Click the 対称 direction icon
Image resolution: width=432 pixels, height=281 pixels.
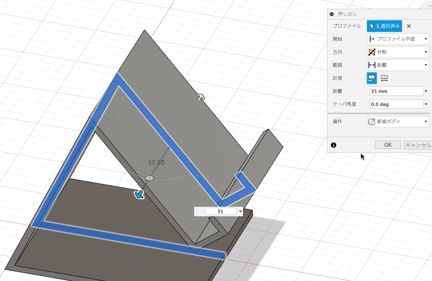click(371, 52)
